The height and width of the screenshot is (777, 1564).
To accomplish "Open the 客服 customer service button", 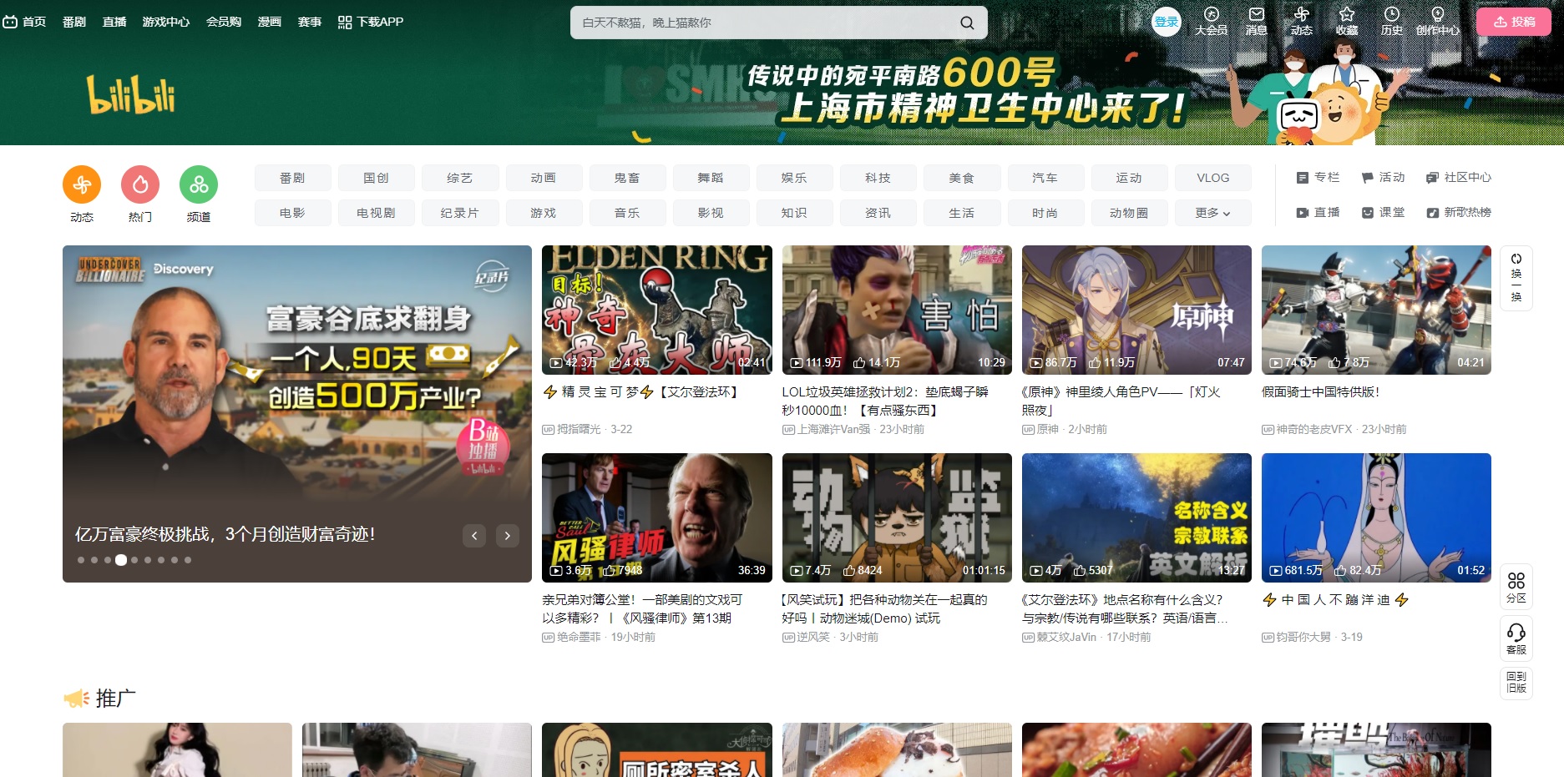I will (1516, 638).
